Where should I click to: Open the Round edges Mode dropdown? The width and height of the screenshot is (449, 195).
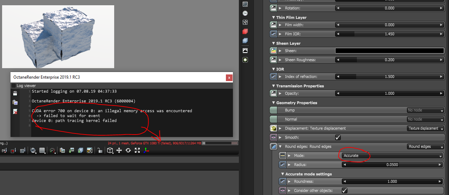tap(392, 156)
